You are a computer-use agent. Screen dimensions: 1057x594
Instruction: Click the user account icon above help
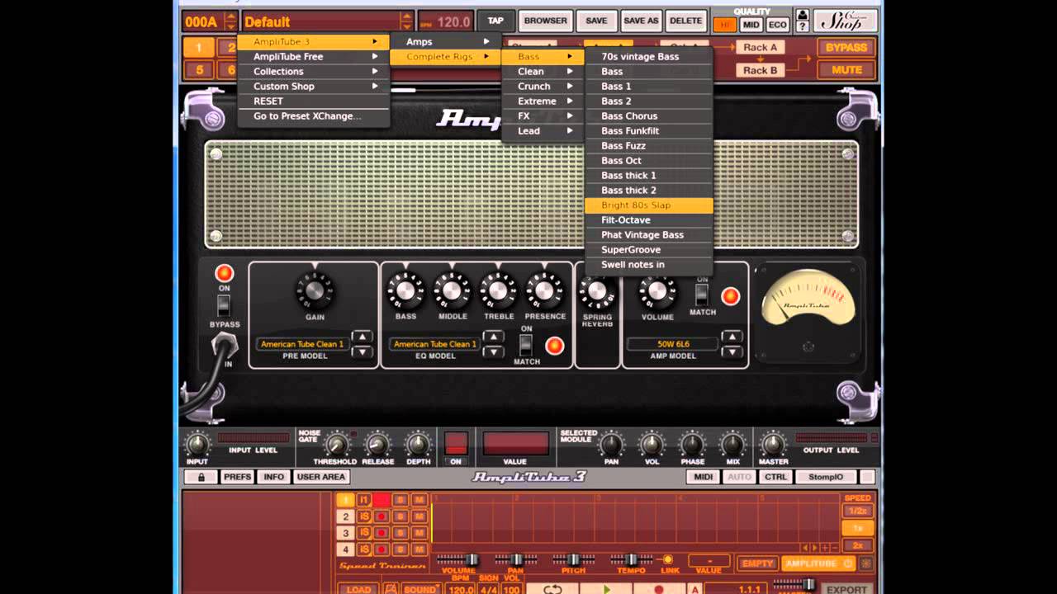pyautogui.click(x=802, y=14)
